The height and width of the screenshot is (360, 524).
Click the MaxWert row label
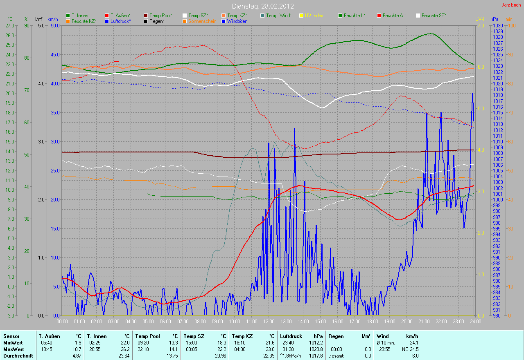14,349
